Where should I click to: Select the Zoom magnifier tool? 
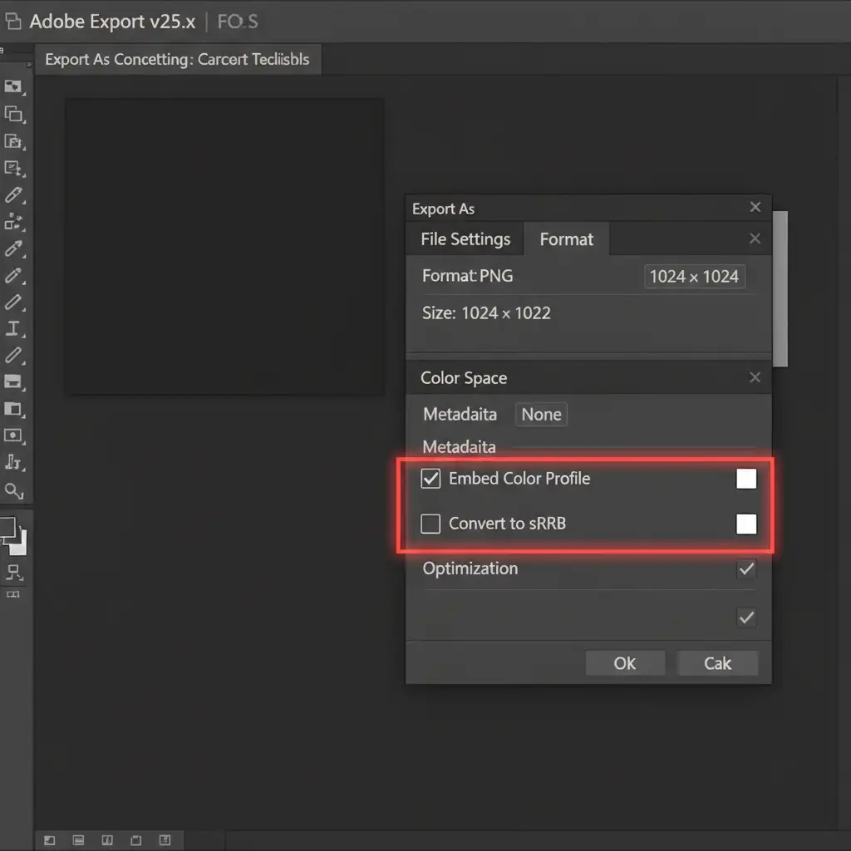(x=13, y=490)
